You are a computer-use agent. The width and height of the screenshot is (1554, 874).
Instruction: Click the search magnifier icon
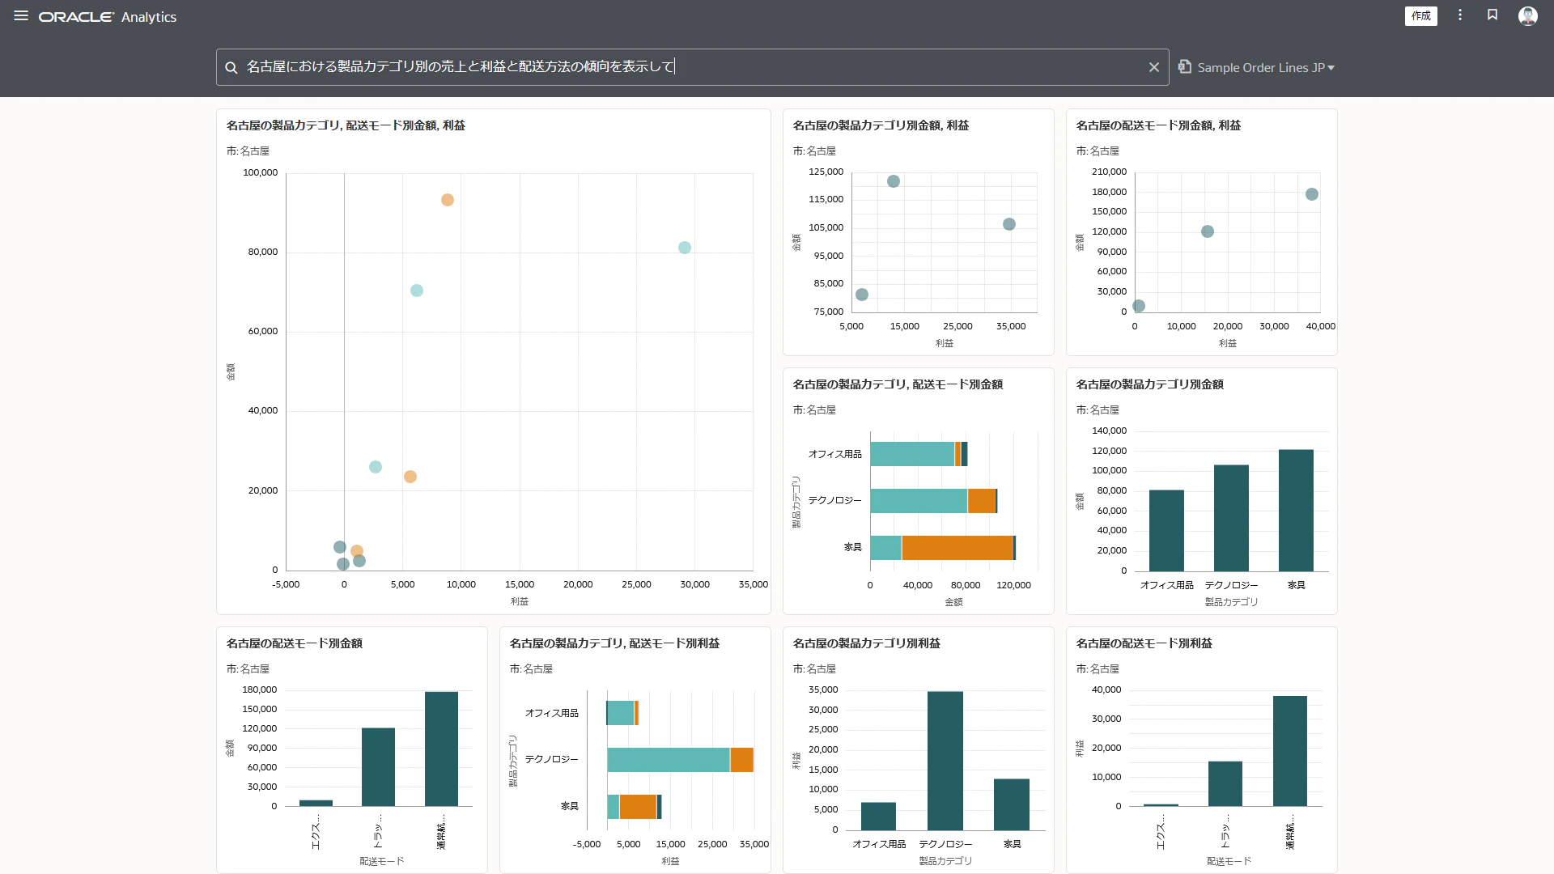coord(231,68)
